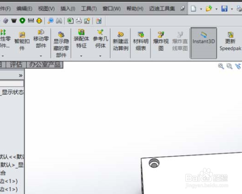This screenshot has width=242, height=194.
Task: Click the last colorful chart toolbar icon
Action: coord(99,21)
